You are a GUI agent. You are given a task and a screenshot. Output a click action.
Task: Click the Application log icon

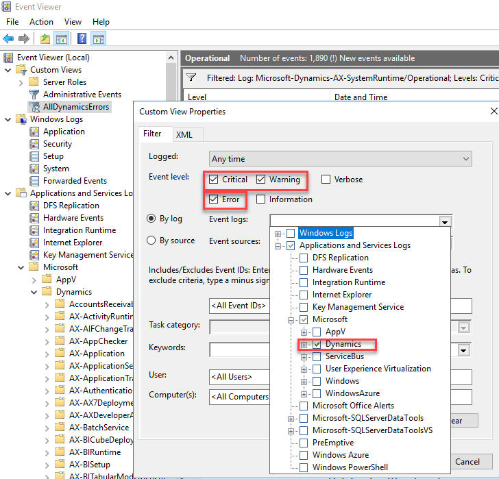(34, 132)
